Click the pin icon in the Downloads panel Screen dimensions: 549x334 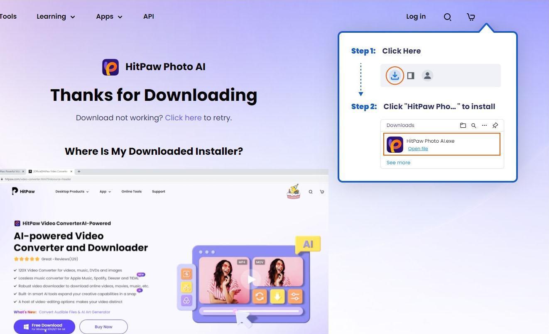(x=495, y=125)
